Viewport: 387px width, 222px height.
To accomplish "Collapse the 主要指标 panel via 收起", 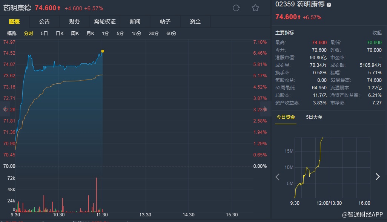I will [377, 33].
